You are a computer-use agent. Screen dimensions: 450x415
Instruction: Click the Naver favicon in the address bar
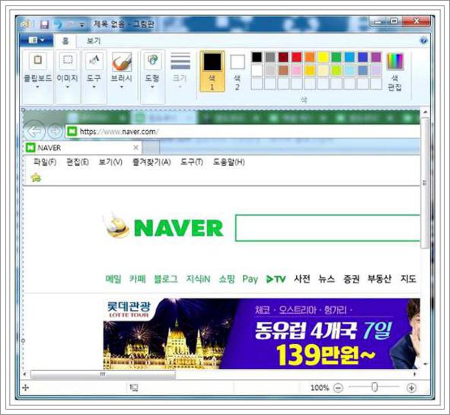(72, 132)
